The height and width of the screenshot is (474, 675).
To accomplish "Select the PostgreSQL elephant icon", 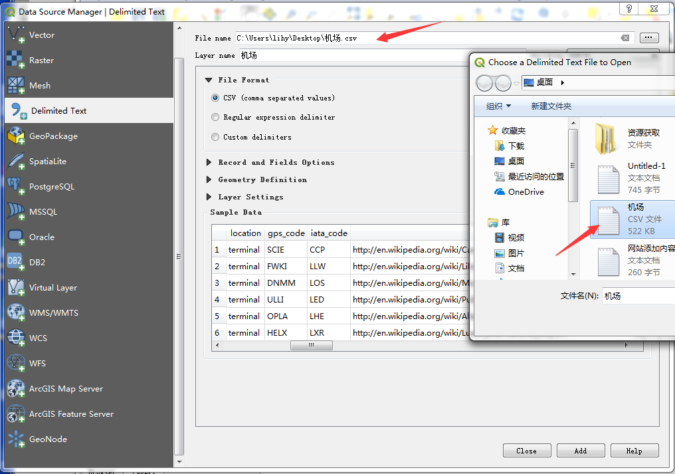I will (16, 186).
